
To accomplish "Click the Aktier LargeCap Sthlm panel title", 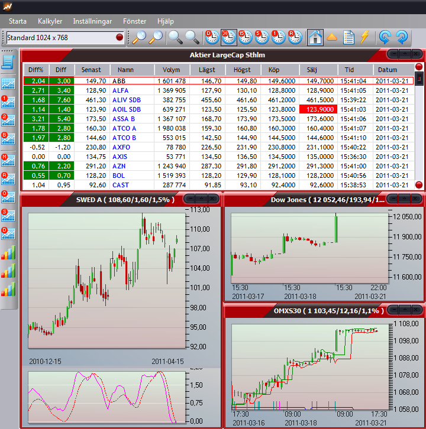I will (x=227, y=55).
